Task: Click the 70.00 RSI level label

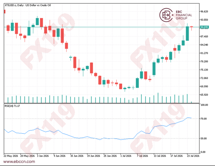Action: (x=204, y=119)
